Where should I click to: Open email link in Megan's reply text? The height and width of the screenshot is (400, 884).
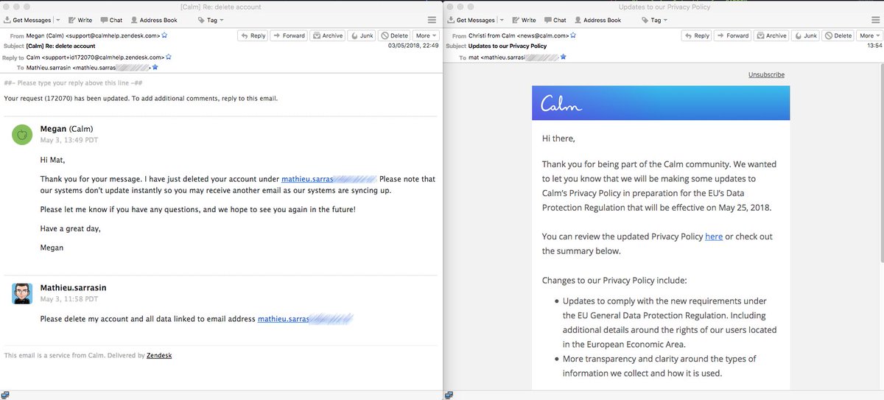[329, 179]
